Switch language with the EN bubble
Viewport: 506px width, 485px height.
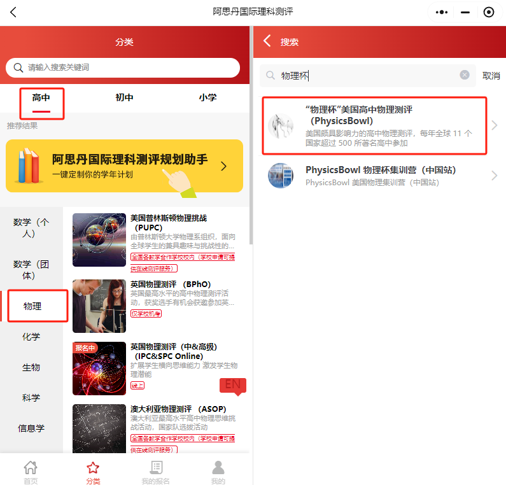[233, 385]
